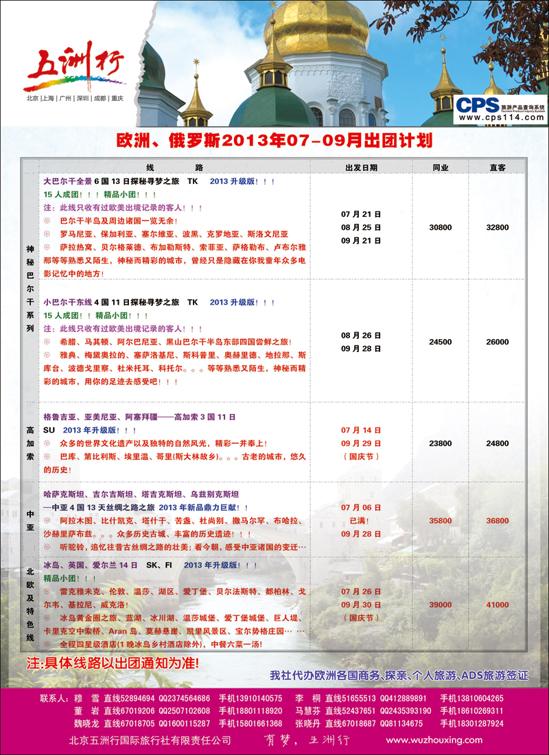Click the red price 35800
549x755 pixels.
pyautogui.click(x=440, y=520)
